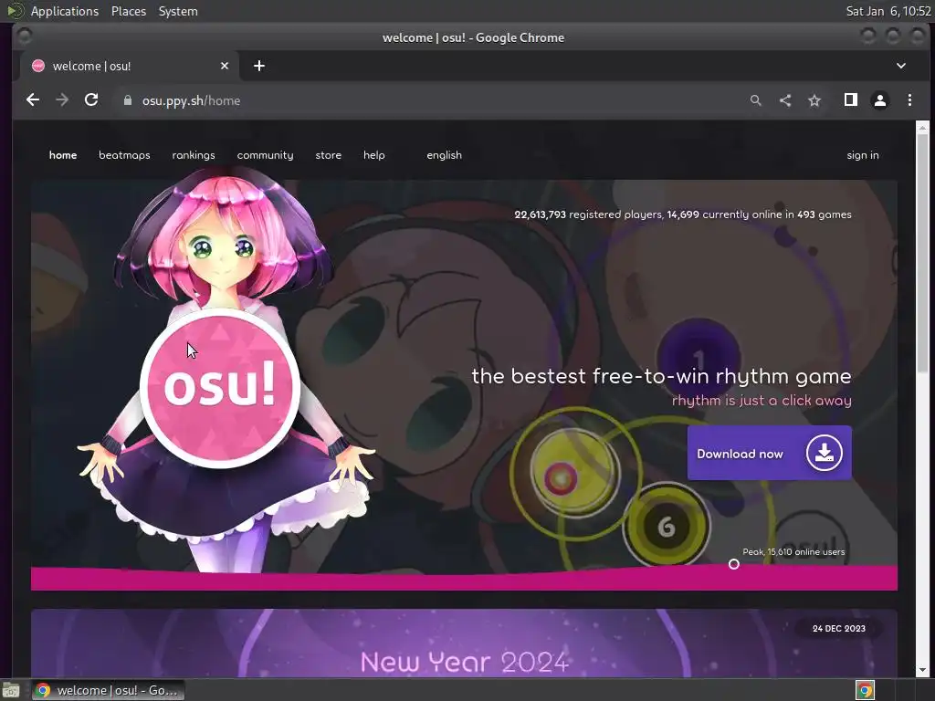Open the beatmaps nav menu
Screen dimensions: 935x701
pyautogui.click(x=124, y=155)
